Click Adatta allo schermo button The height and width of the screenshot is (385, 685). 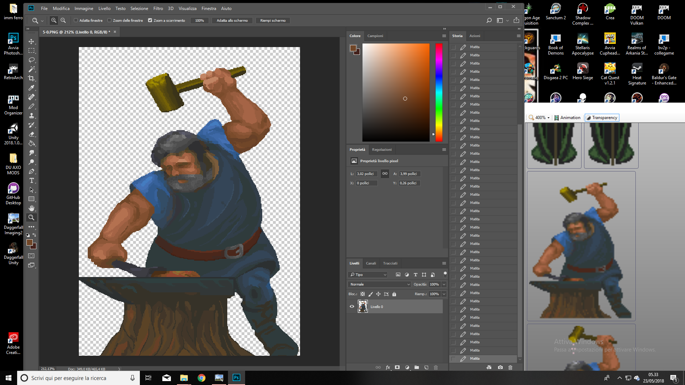pos(232,20)
